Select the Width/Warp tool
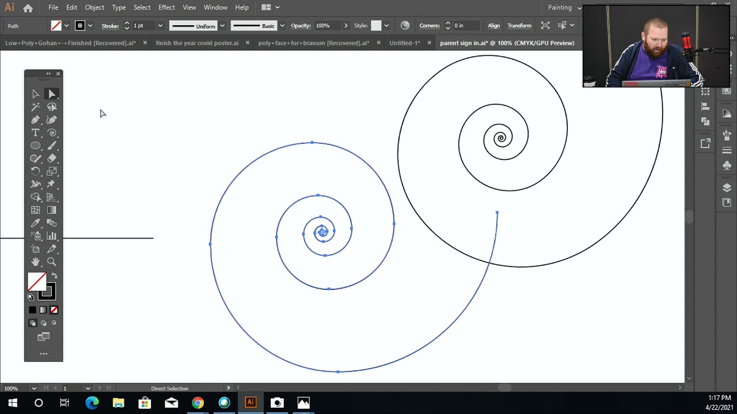The image size is (737, 414). pyautogui.click(x=35, y=184)
